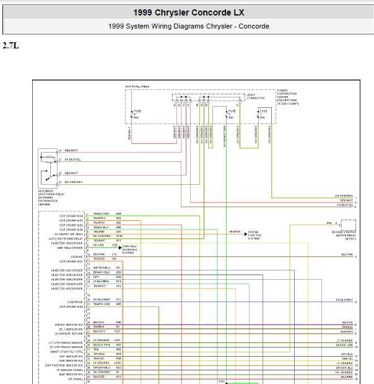Click the "2.7L" engine heading
This screenshot has width=374, height=384.
click(x=11, y=45)
